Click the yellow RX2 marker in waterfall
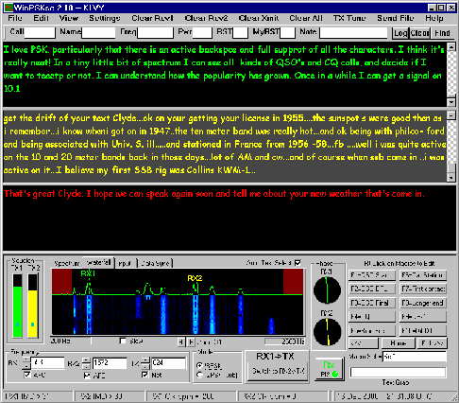The image size is (459, 403). [195, 278]
